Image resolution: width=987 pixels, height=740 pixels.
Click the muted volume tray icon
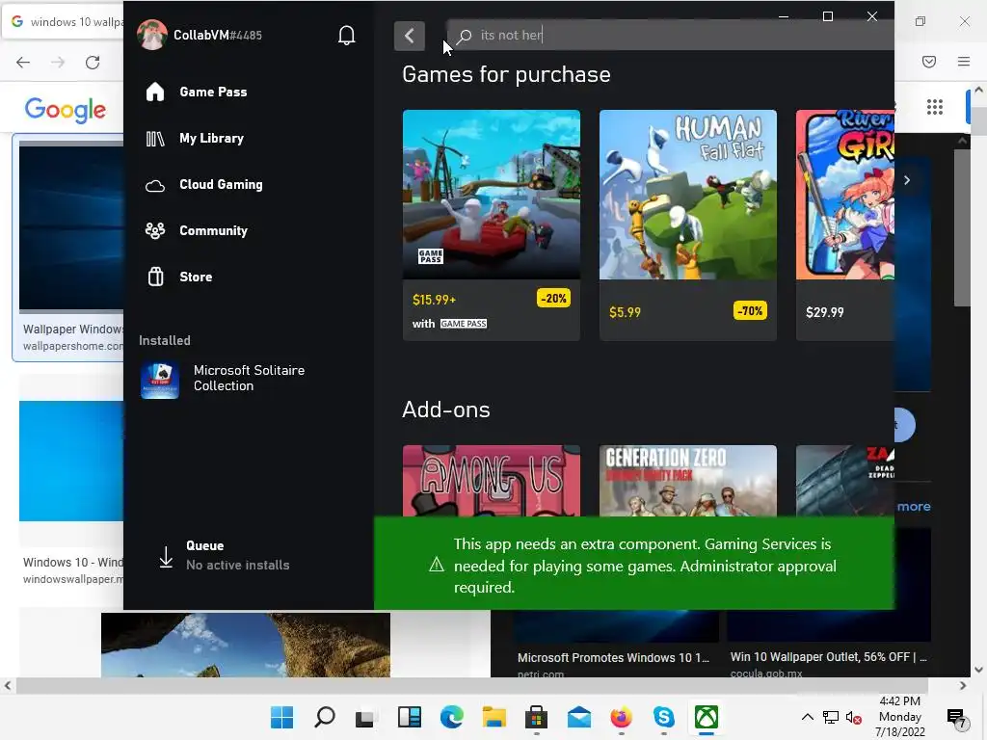(x=854, y=717)
